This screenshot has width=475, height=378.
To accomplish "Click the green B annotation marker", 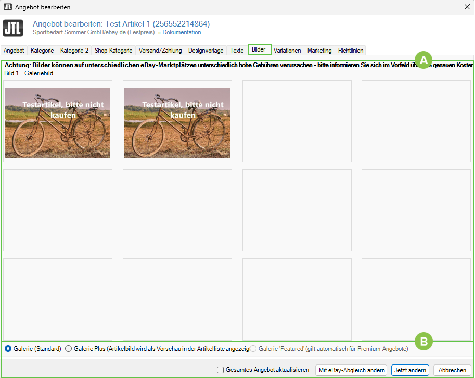I will pyautogui.click(x=423, y=342).
